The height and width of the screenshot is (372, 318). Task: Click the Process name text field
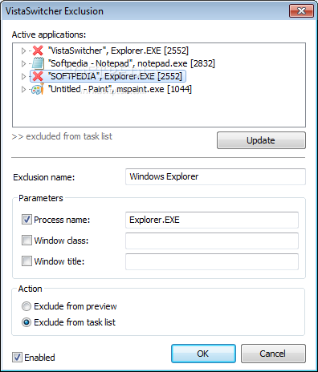(x=212, y=220)
